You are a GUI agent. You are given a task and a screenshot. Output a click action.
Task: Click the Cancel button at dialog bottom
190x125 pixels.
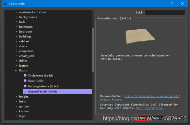click(x=178, y=118)
